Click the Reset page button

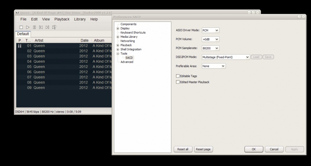[x=203, y=149]
